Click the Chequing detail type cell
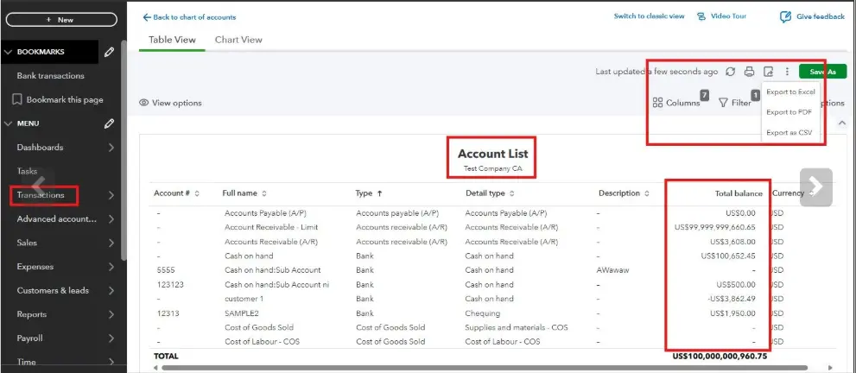The image size is (856, 373). coord(483,313)
